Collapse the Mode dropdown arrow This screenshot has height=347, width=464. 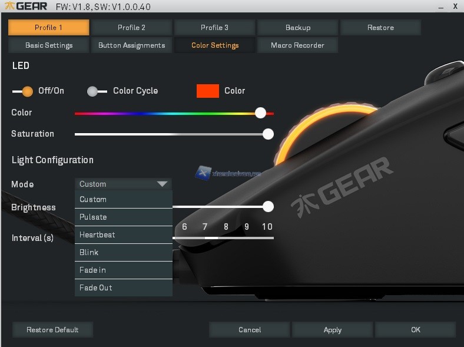coord(163,184)
